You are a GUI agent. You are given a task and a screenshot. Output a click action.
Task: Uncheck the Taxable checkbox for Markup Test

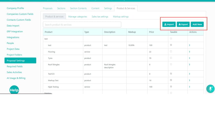coord(171,80)
